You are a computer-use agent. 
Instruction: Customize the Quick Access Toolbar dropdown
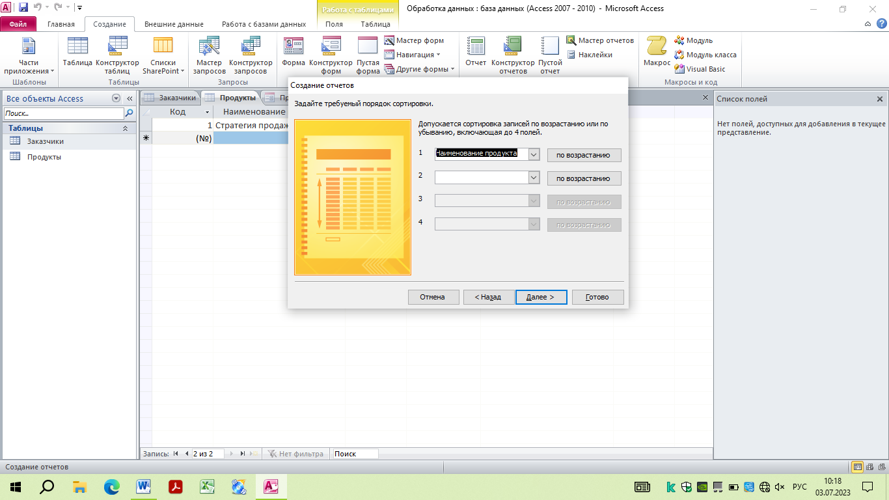79,8
